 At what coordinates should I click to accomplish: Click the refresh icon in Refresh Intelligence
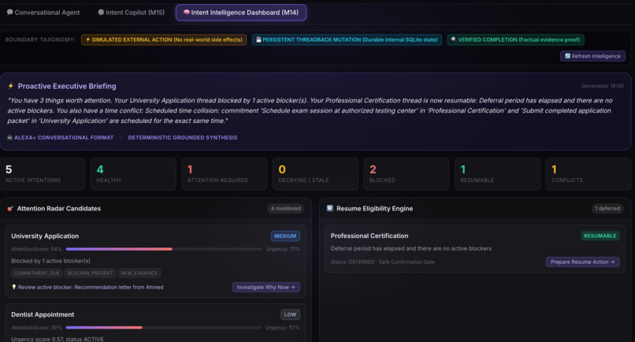(567, 56)
